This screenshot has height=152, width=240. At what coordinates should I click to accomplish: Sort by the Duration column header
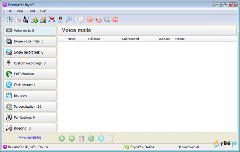point(166,39)
